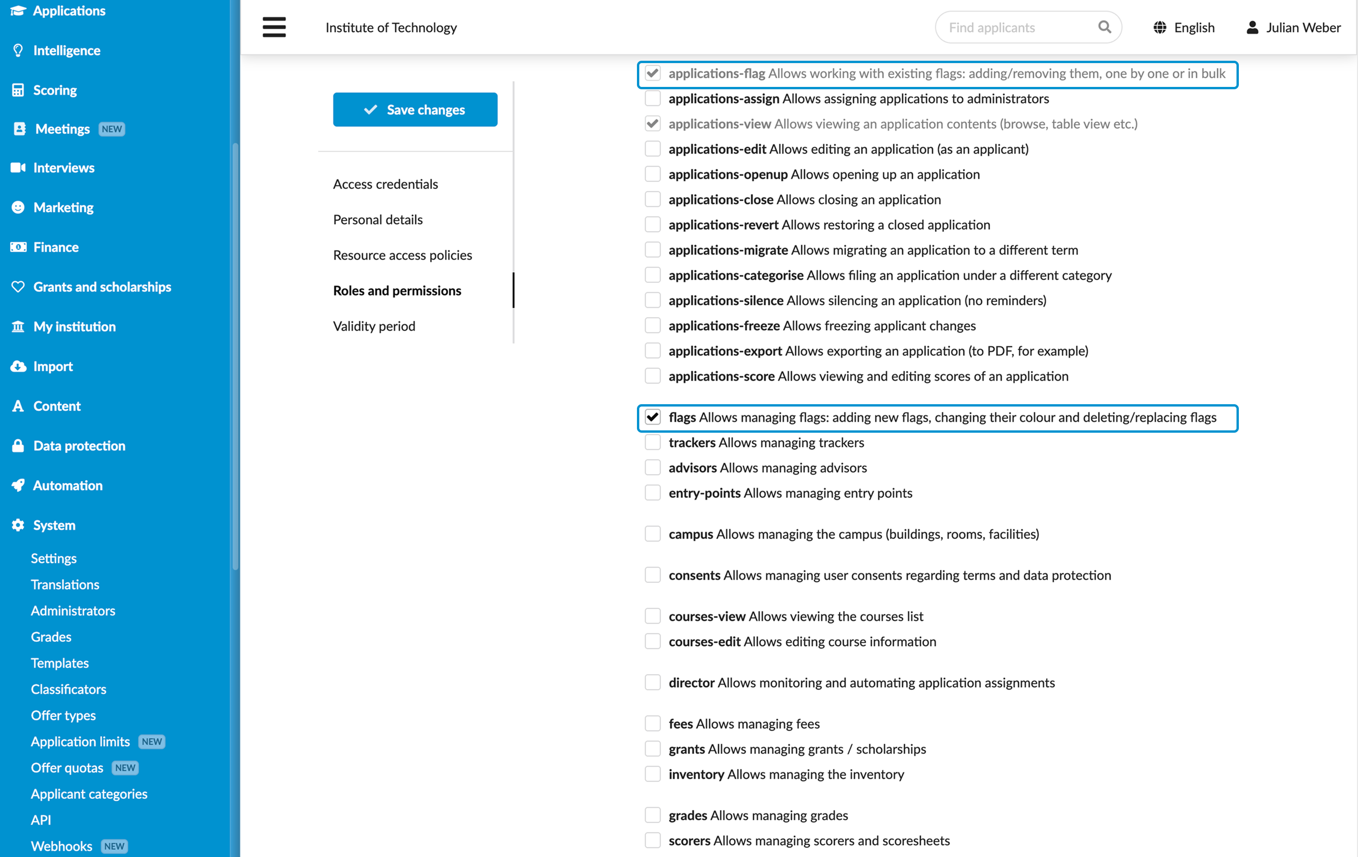Click the Finance banknote icon
1358x857 pixels.
pos(18,247)
